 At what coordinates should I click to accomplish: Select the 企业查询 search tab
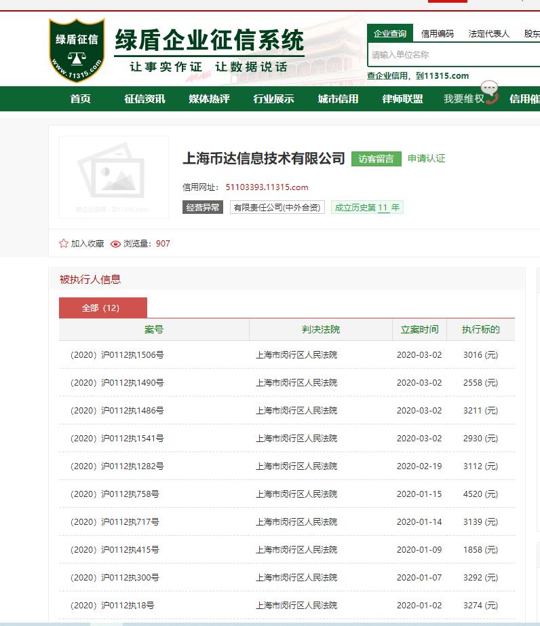coord(390,33)
